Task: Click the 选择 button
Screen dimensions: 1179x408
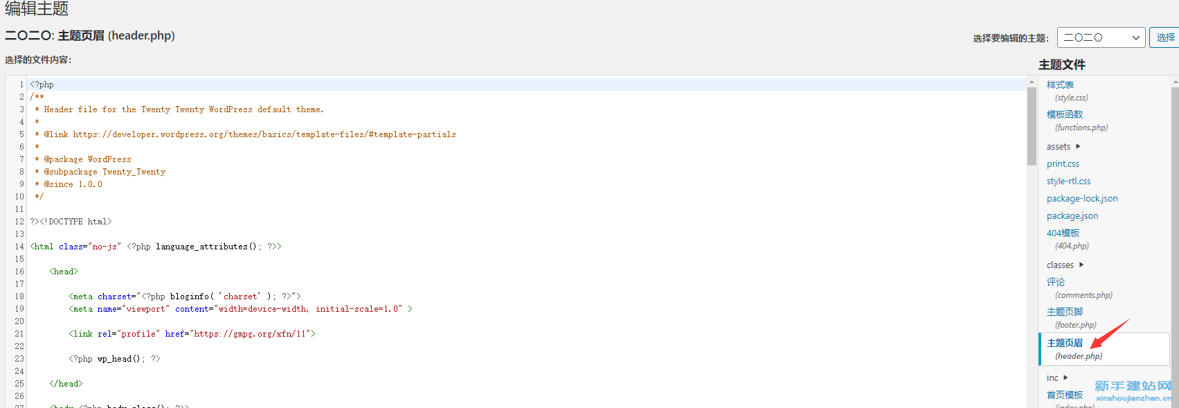Action: tap(1164, 37)
